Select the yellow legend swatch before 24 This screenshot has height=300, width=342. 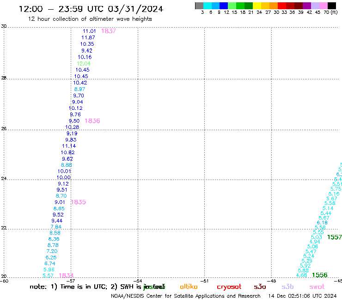point(257,6)
